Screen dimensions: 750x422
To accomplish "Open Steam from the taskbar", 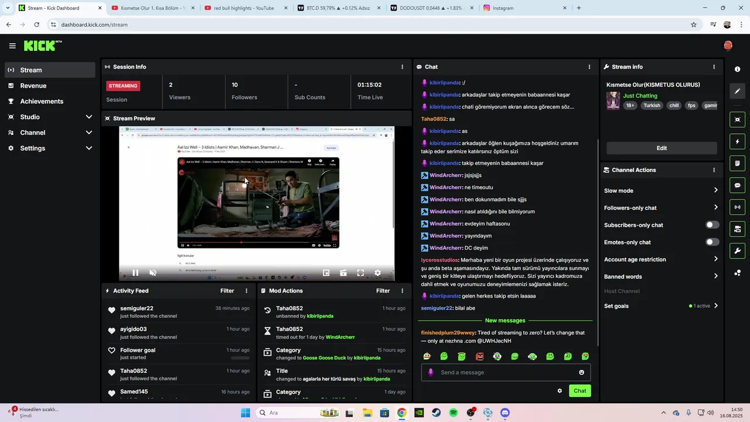I will 437,413.
